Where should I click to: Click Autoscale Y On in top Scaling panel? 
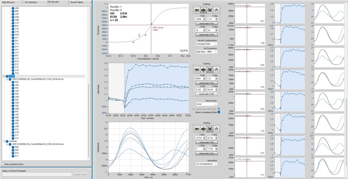pyautogui.click(x=207, y=23)
